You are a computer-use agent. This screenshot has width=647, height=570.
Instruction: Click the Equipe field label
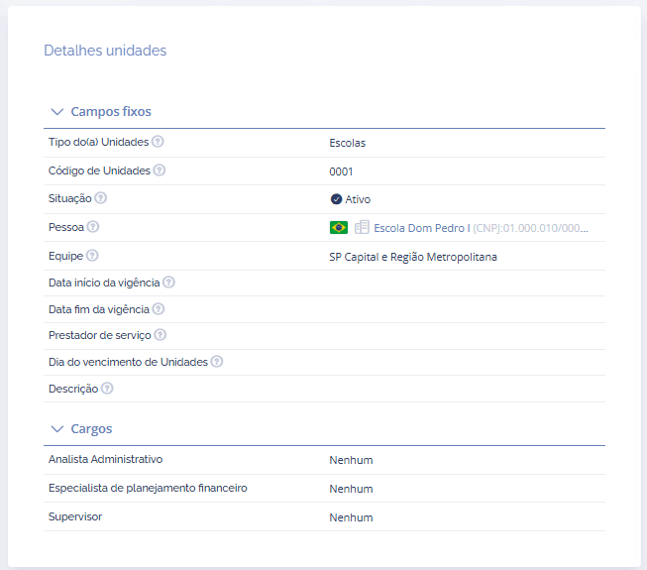pyautogui.click(x=66, y=257)
